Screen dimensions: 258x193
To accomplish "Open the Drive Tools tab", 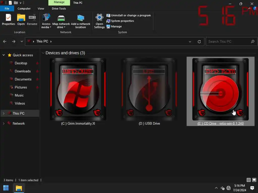I will point(59,9).
